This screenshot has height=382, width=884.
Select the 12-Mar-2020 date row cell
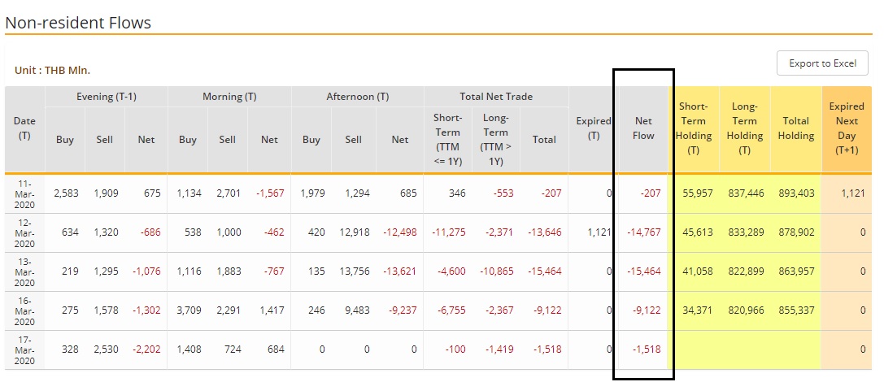[24, 232]
